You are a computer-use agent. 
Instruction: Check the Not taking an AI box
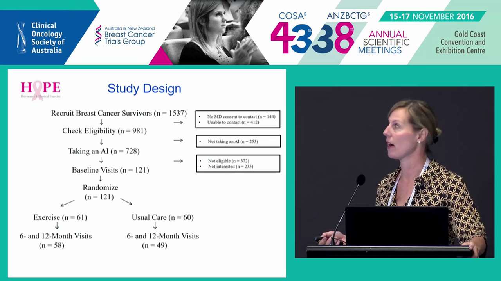[x=238, y=141]
